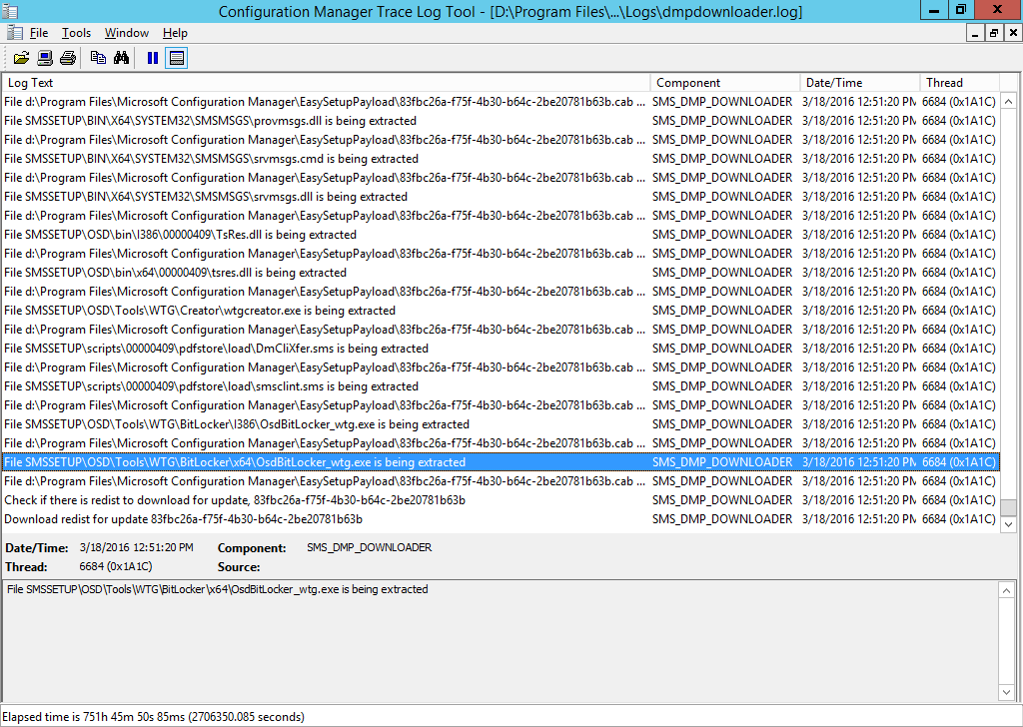Click the Date/Time value in details
This screenshot has height=727, width=1023.
coord(136,547)
